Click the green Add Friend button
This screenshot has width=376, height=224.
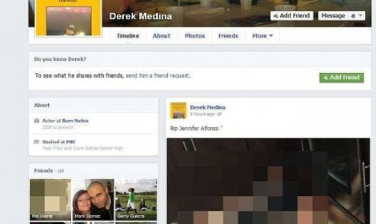(x=341, y=77)
